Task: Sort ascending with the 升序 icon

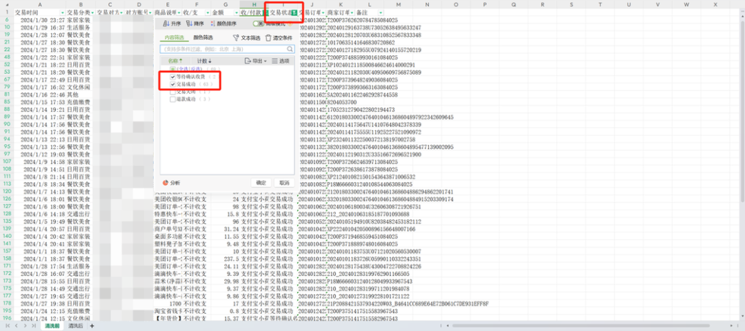Action: [x=166, y=23]
